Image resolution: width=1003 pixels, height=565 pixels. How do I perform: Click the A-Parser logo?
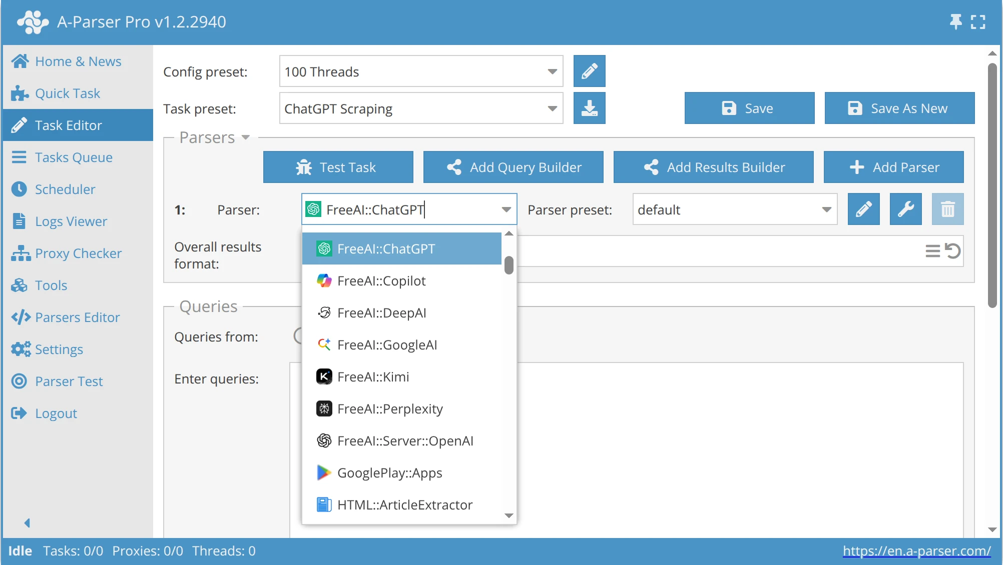tap(31, 21)
